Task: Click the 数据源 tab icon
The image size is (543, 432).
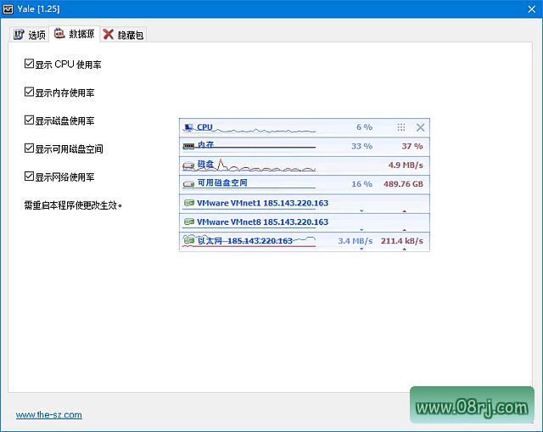Action: point(59,33)
